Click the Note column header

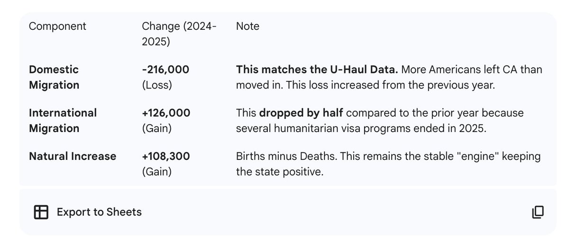(248, 26)
